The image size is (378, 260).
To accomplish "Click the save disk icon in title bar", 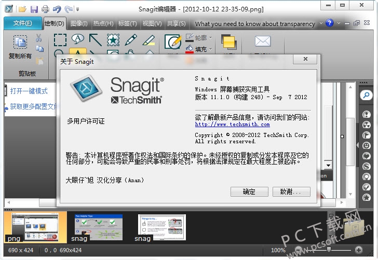I will click(x=34, y=9).
